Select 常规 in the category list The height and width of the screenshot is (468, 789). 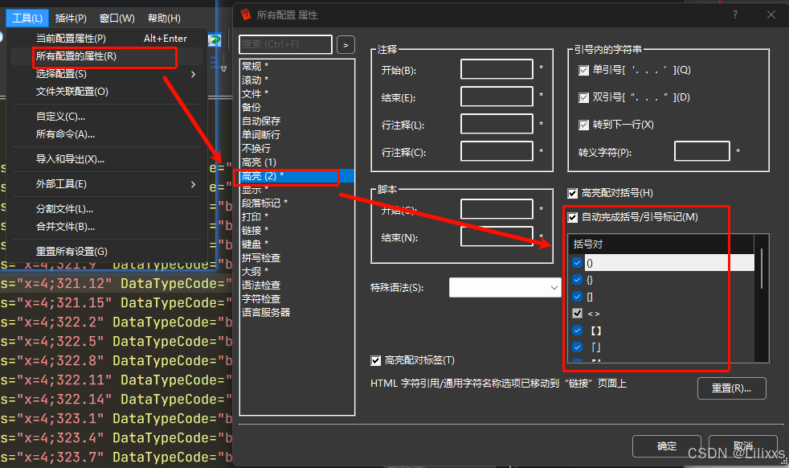pyautogui.click(x=297, y=67)
